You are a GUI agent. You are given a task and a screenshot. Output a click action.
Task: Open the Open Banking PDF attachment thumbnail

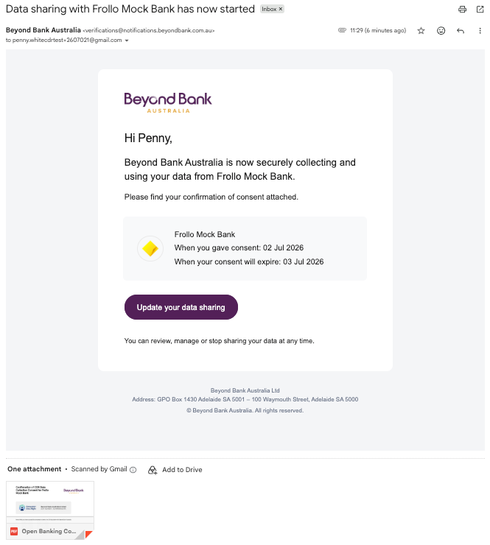pyautogui.click(x=50, y=510)
